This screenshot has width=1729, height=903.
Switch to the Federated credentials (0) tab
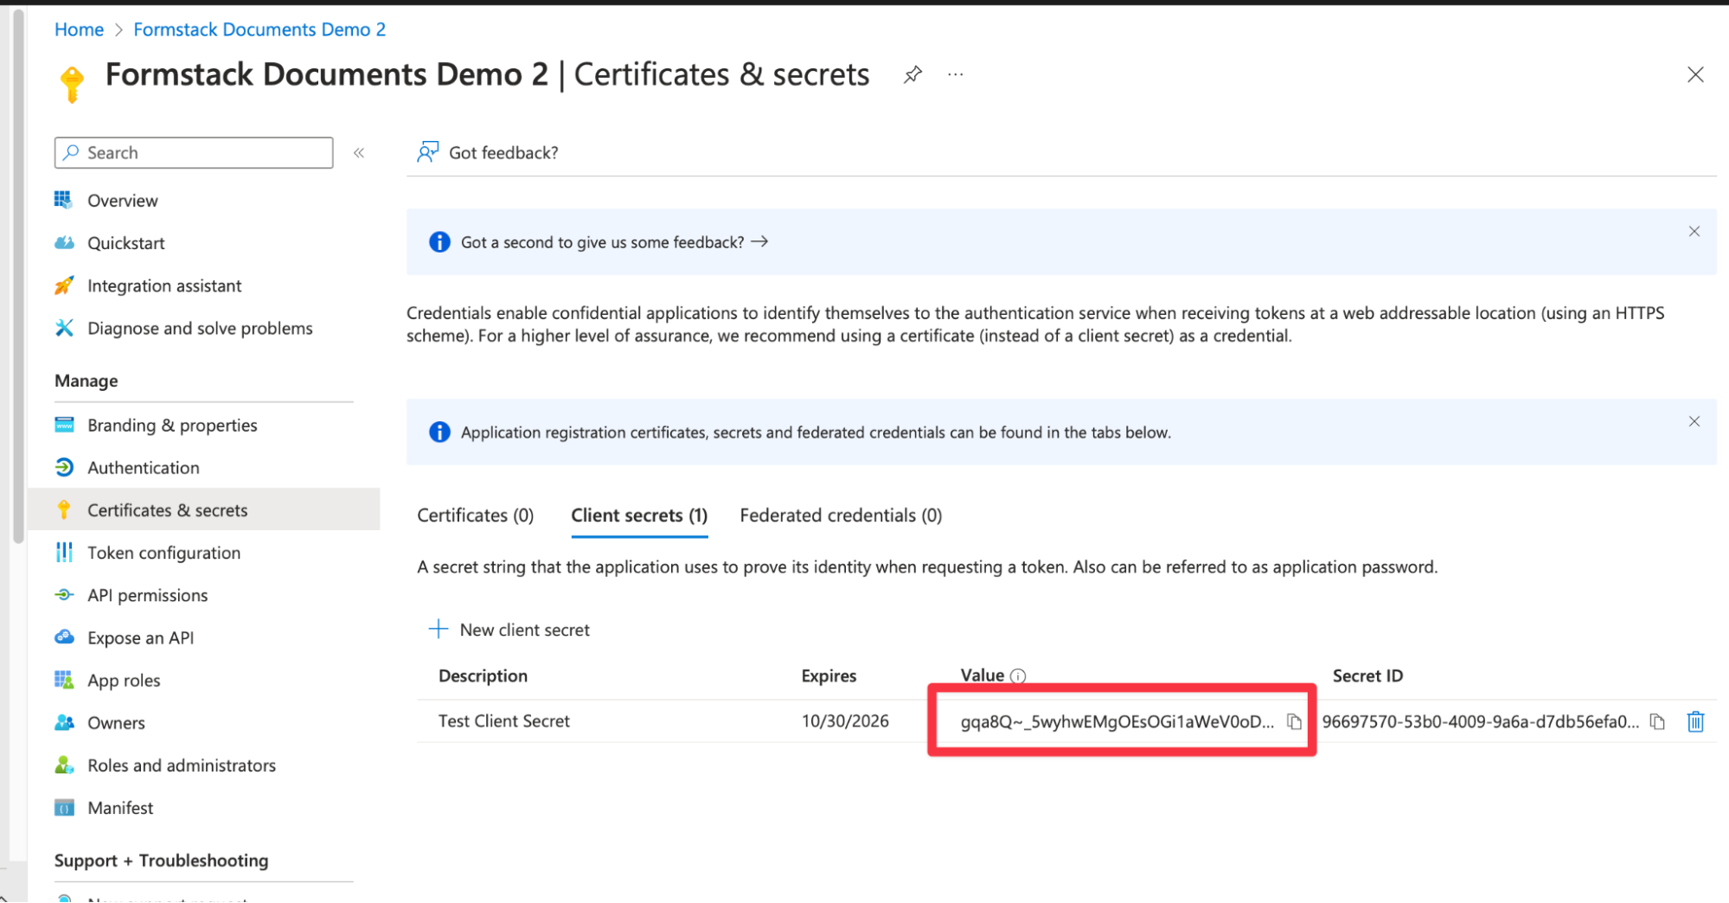(840, 516)
